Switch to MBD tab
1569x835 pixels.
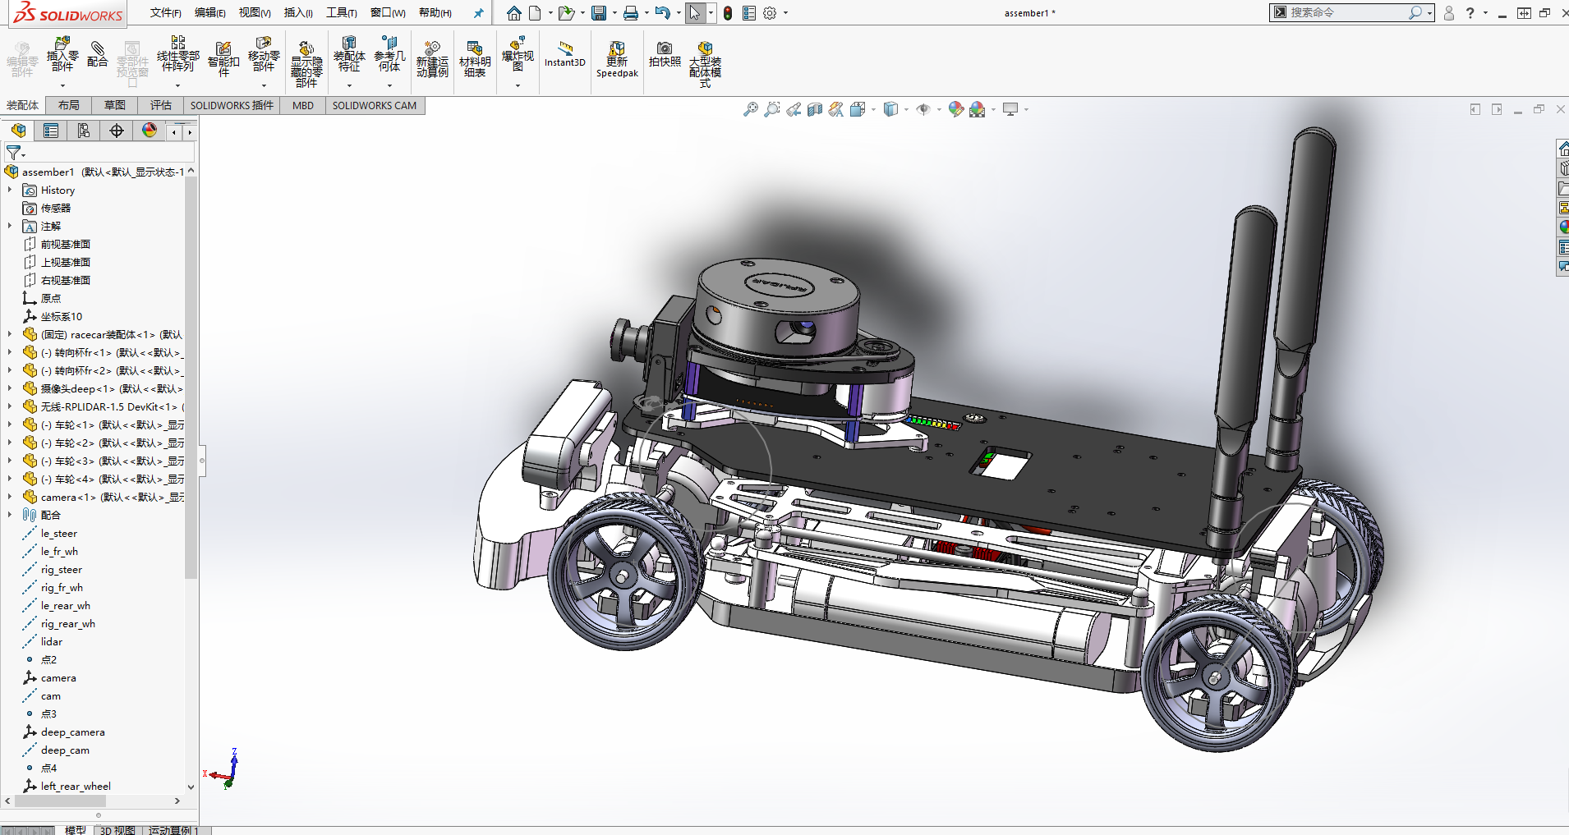click(x=303, y=105)
